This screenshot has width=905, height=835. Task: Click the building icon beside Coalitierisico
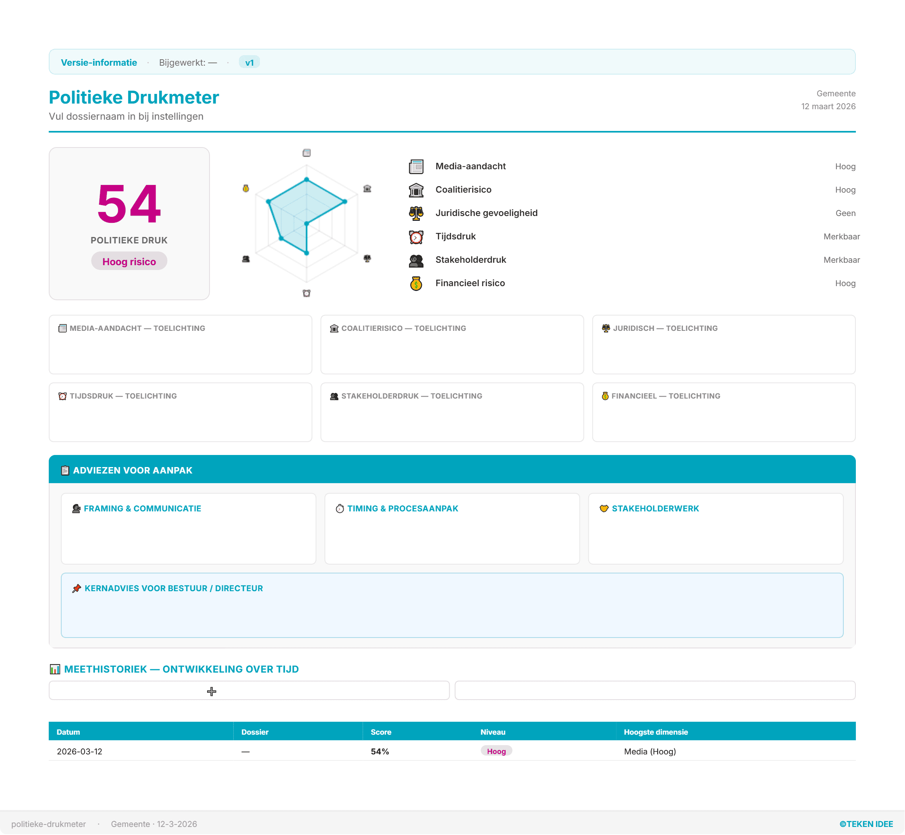pos(416,190)
